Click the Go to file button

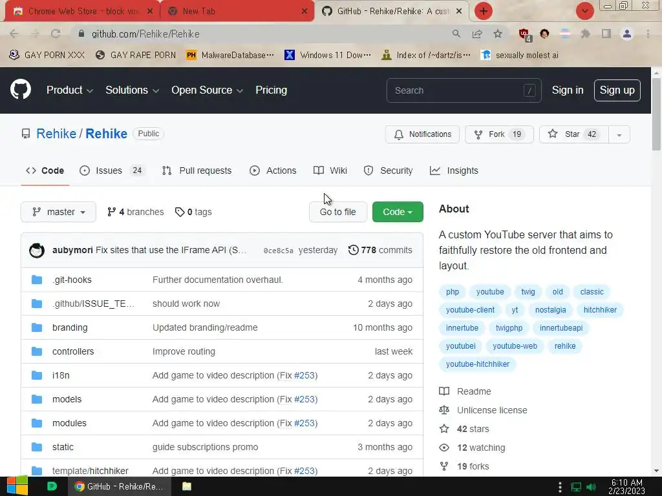coord(337,212)
